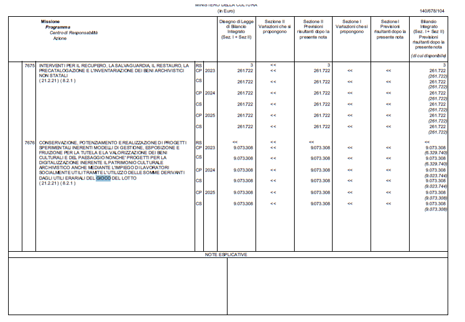Viewport: 465px width, 322px height.
Task: Click the NOTE ESPLICATIVE heading
Action: click(x=226, y=255)
